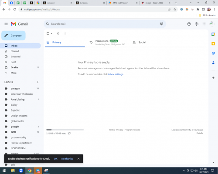This screenshot has width=218, height=174.
Task: Show hidden system tray icons
Action: pos(184,171)
